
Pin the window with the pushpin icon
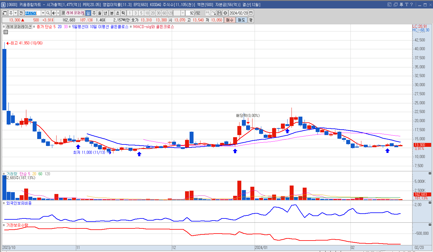point(401,5)
